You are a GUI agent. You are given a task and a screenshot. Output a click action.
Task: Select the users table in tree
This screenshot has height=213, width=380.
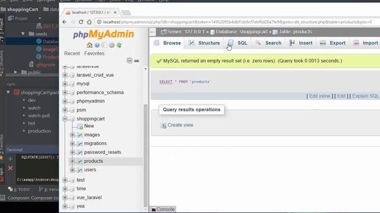pyautogui.click(x=90, y=170)
